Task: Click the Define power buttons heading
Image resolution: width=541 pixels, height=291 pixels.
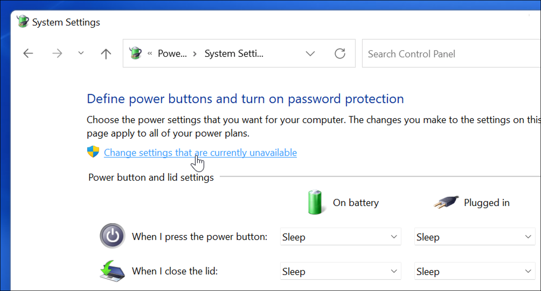Action: pos(245,99)
